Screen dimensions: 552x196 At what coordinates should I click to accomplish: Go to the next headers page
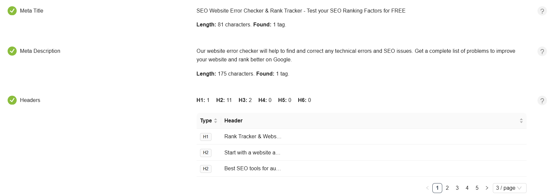click(x=487, y=188)
